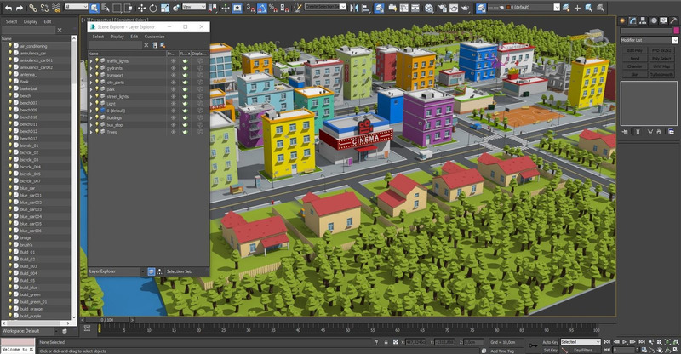Screen dimensions: 681x354
Task: Click the Layer Explorer search field
Action: click(115, 45)
